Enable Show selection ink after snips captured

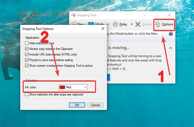27,95
